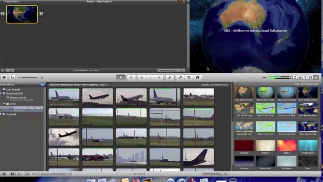
Task: Play the selected event from beginning
Action: click(x=19, y=174)
